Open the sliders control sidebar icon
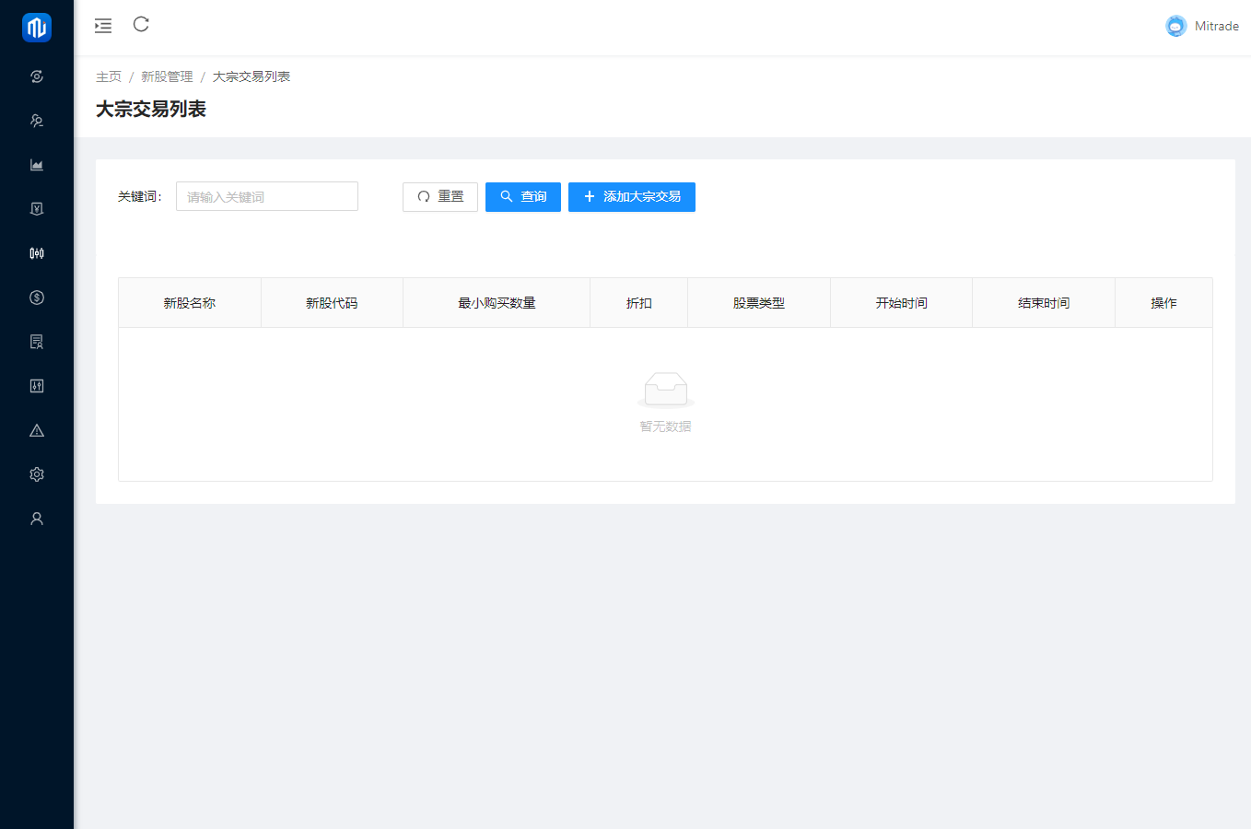The image size is (1251, 829). point(37,386)
